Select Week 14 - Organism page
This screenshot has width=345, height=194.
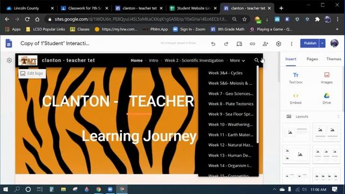point(230,165)
